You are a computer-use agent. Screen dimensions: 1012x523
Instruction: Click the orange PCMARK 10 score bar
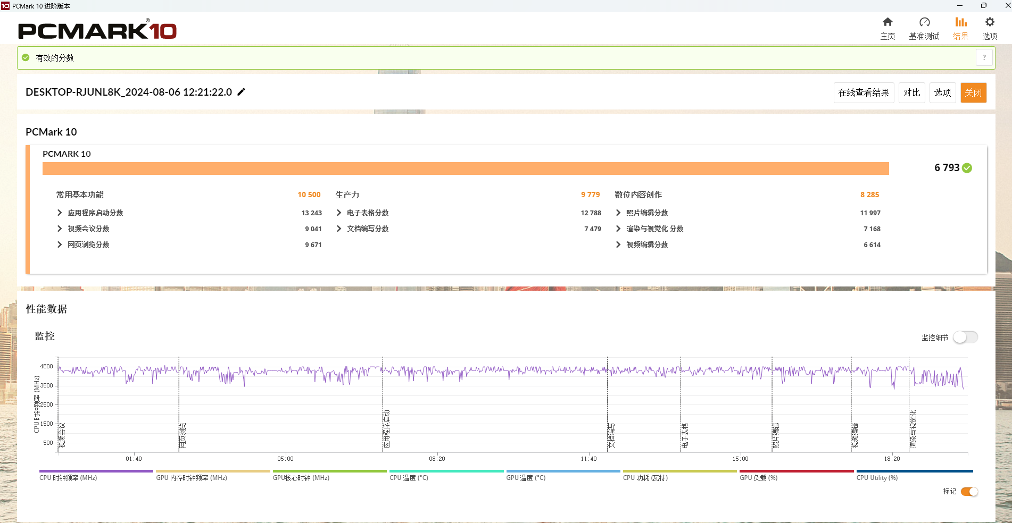[466, 168]
